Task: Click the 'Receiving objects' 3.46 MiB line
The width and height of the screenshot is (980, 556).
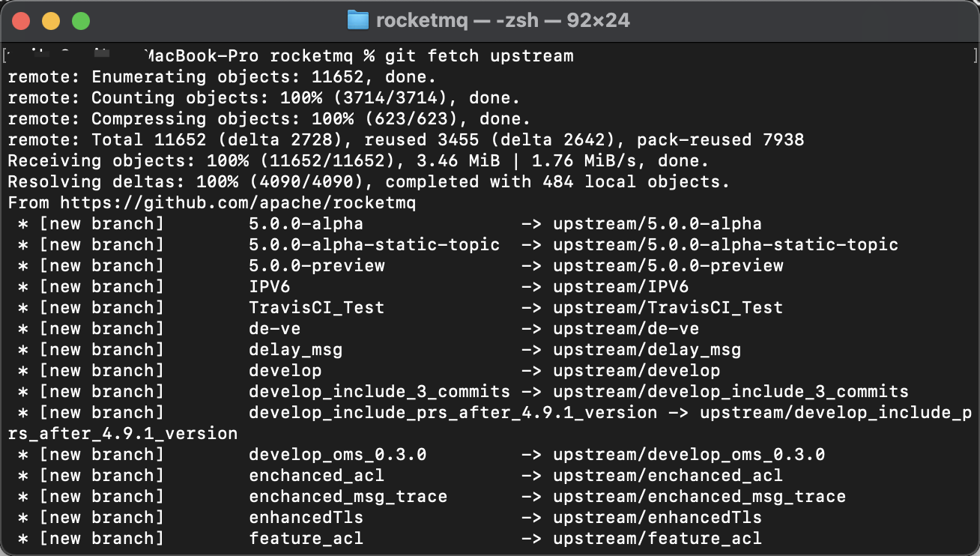Action: pos(358,161)
